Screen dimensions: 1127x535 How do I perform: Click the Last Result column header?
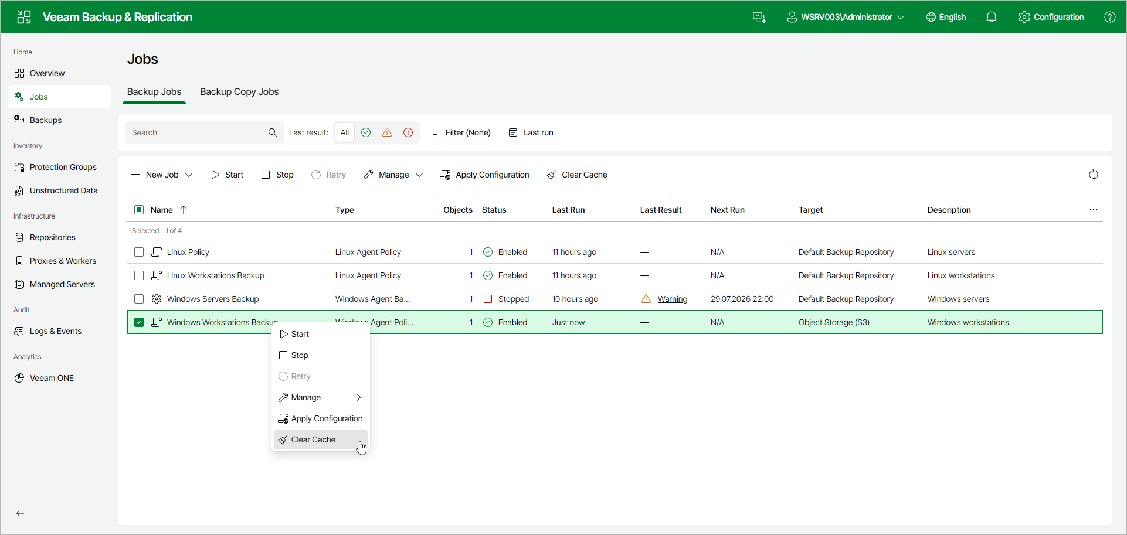661,210
